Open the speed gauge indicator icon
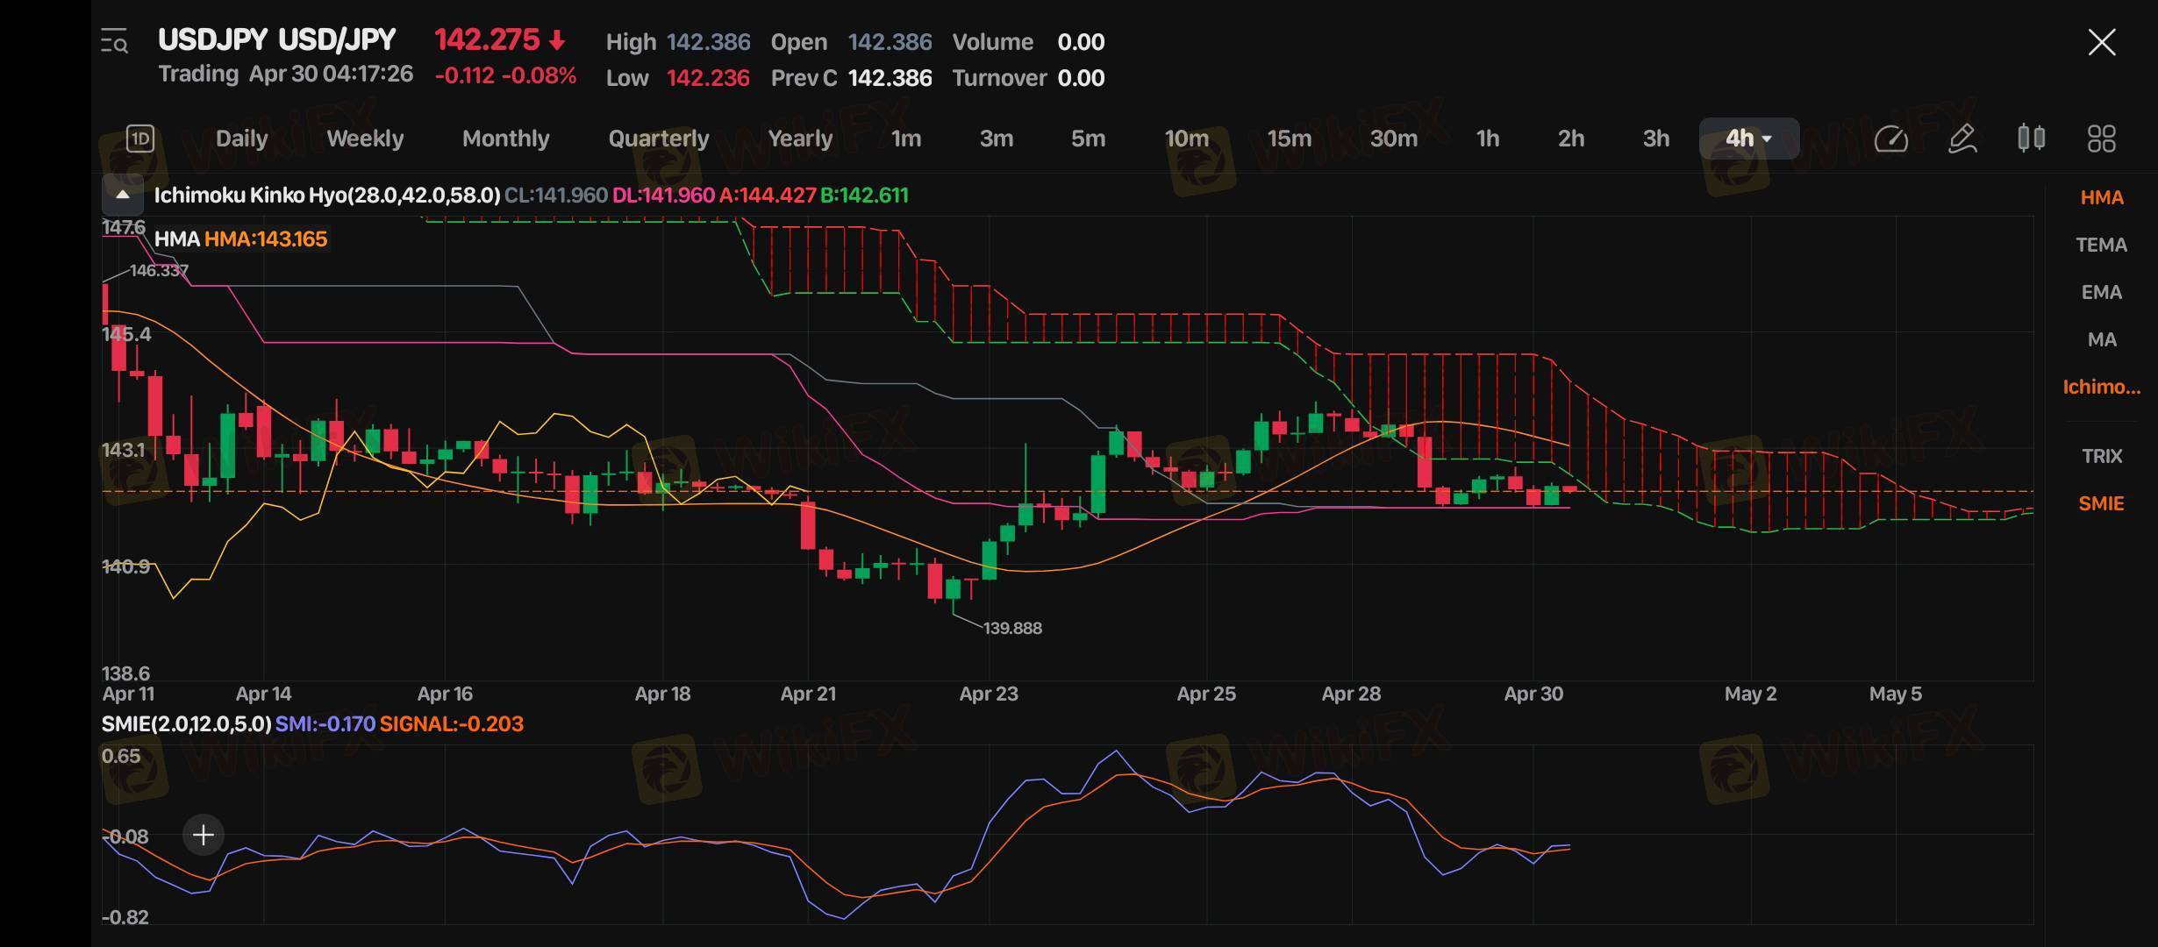The width and height of the screenshot is (2158, 947). pos(1890,139)
